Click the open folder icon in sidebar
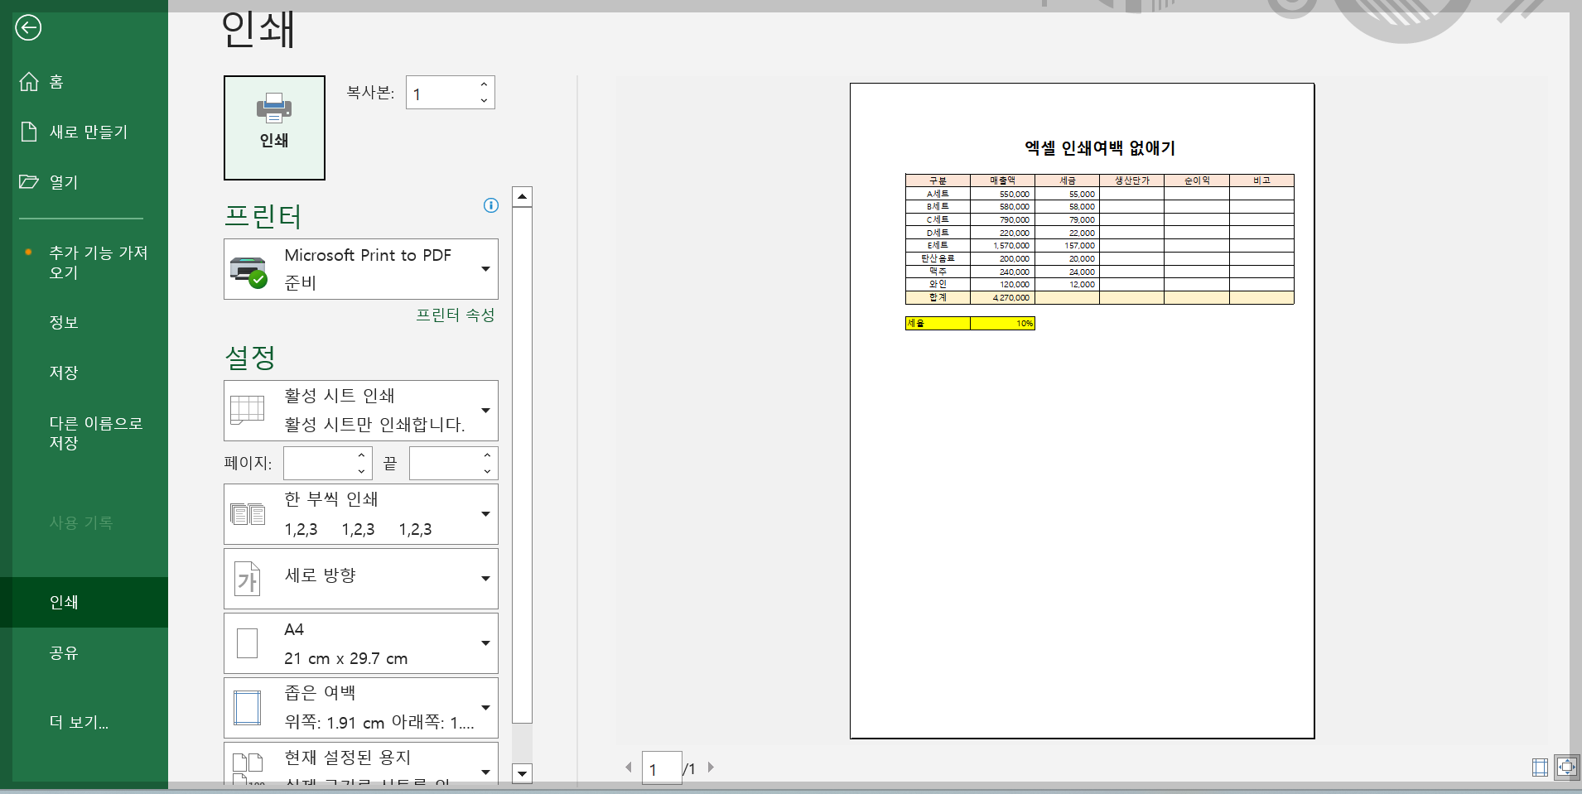The image size is (1582, 794). [29, 181]
